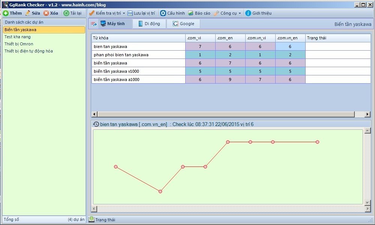The height and width of the screenshot is (225, 375).
Task: Click the Tải lại reload icon
Action: (66, 13)
